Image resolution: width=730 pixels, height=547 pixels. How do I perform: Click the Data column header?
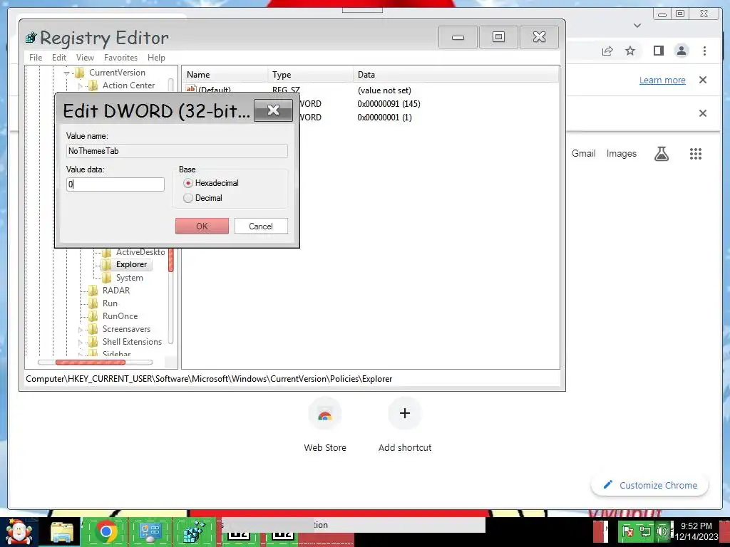pyautogui.click(x=456, y=74)
